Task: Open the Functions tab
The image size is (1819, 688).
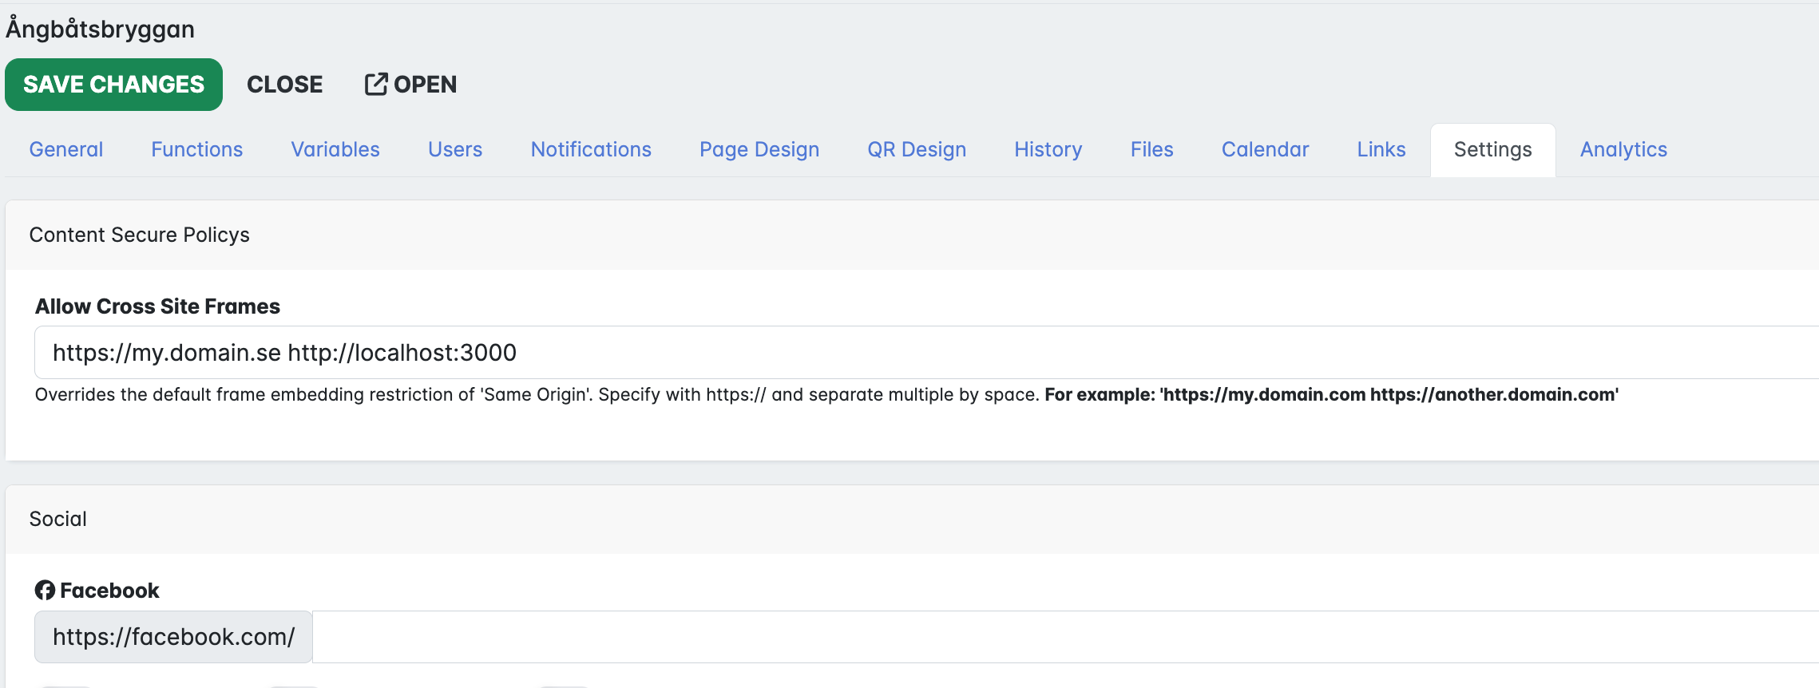Action: [x=197, y=150]
